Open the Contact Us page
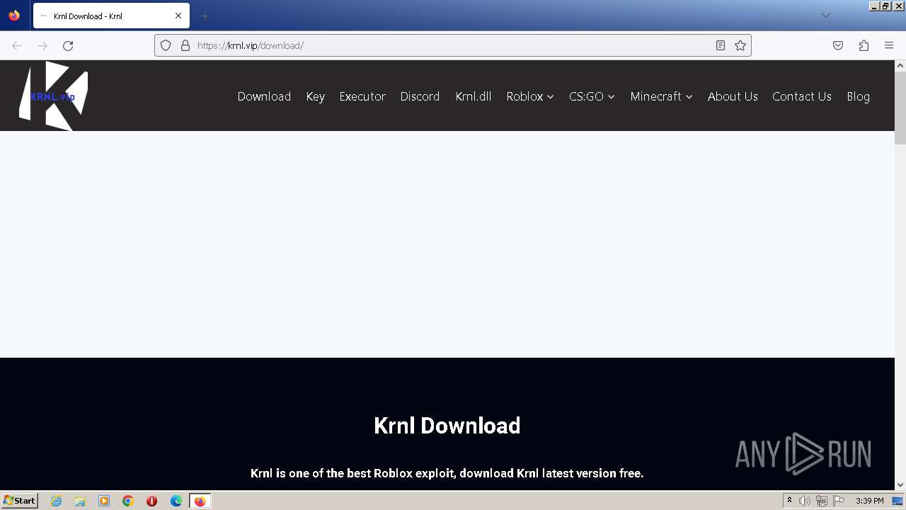The height and width of the screenshot is (510, 906). [x=801, y=96]
